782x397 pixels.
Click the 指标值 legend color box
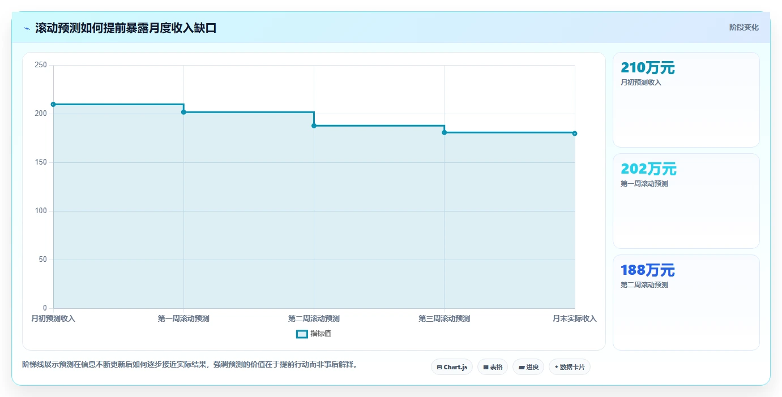point(302,334)
